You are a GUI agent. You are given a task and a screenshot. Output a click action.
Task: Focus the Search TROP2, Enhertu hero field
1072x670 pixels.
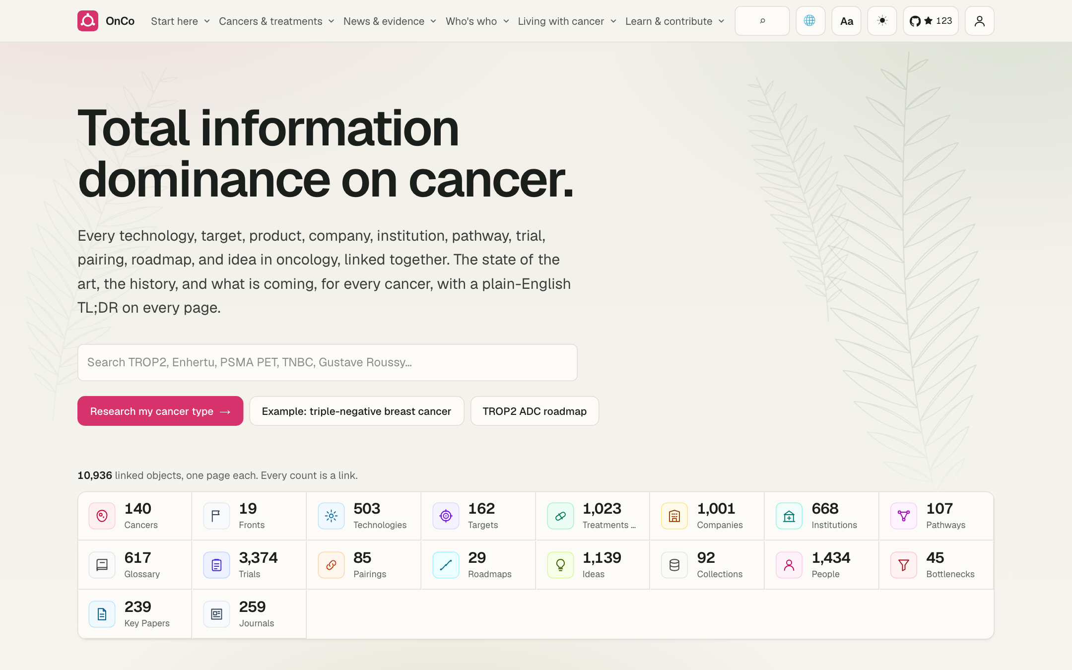(327, 362)
